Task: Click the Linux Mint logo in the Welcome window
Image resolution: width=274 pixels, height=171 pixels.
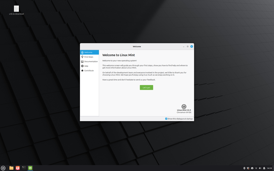Action: tap(184, 106)
